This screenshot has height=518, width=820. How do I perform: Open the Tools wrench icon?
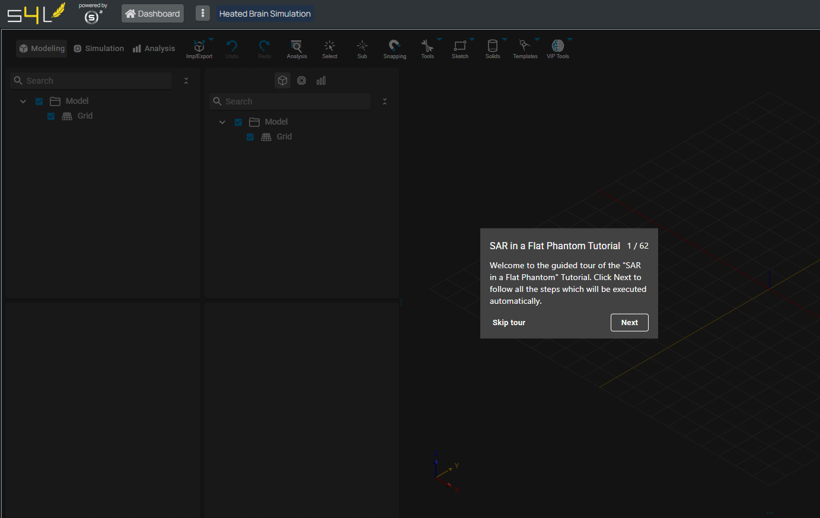[x=427, y=49]
